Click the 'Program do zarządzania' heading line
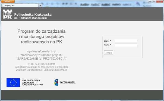The height and width of the screenshot is (101, 164). click(x=42, y=31)
